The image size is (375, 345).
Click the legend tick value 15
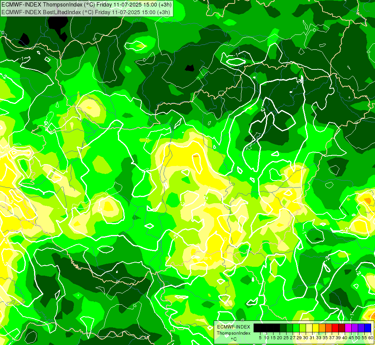pos(273,338)
